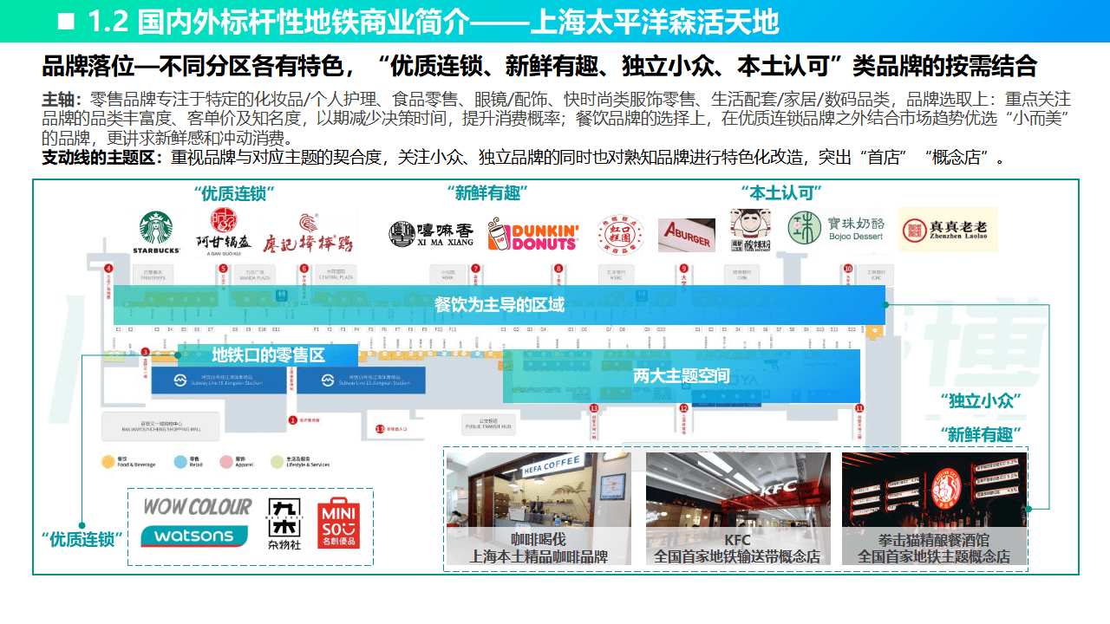This screenshot has height=624, width=1110.
Task: Select the Xi Ma Xiang 嘻嘛香 logo
Action: coord(432,234)
